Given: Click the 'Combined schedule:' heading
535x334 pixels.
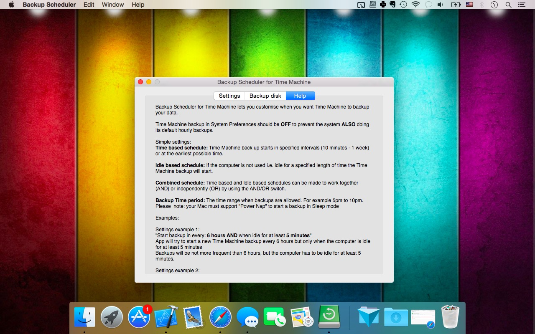Looking at the screenshot, I should click(180, 183).
